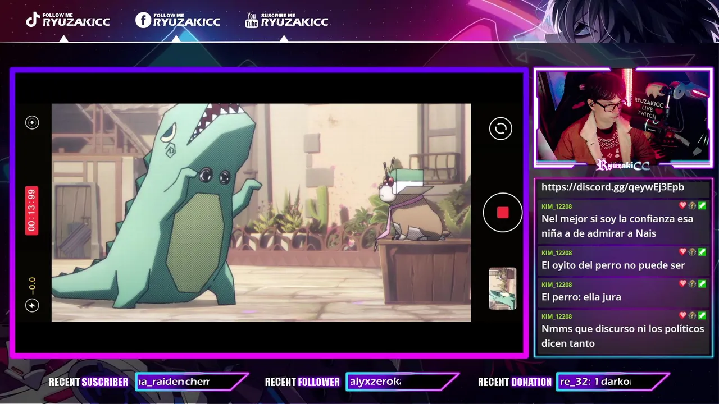Click middle badge on 'El oyito del perro' message
The height and width of the screenshot is (404, 719).
693,252
